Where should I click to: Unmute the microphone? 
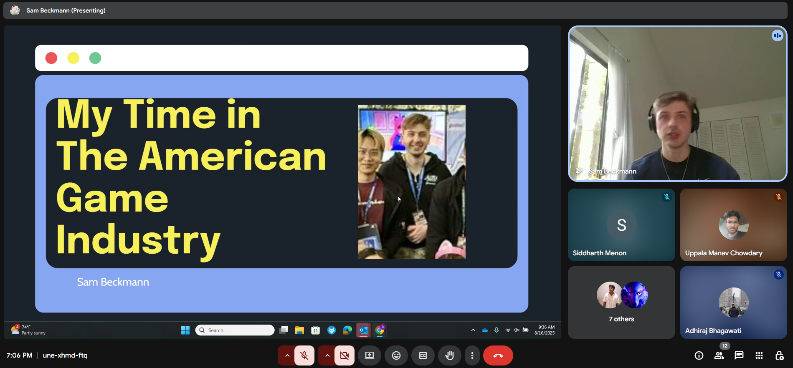click(304, 355)
